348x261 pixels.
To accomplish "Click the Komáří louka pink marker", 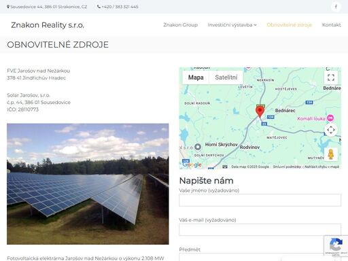I will pos(330,118).
